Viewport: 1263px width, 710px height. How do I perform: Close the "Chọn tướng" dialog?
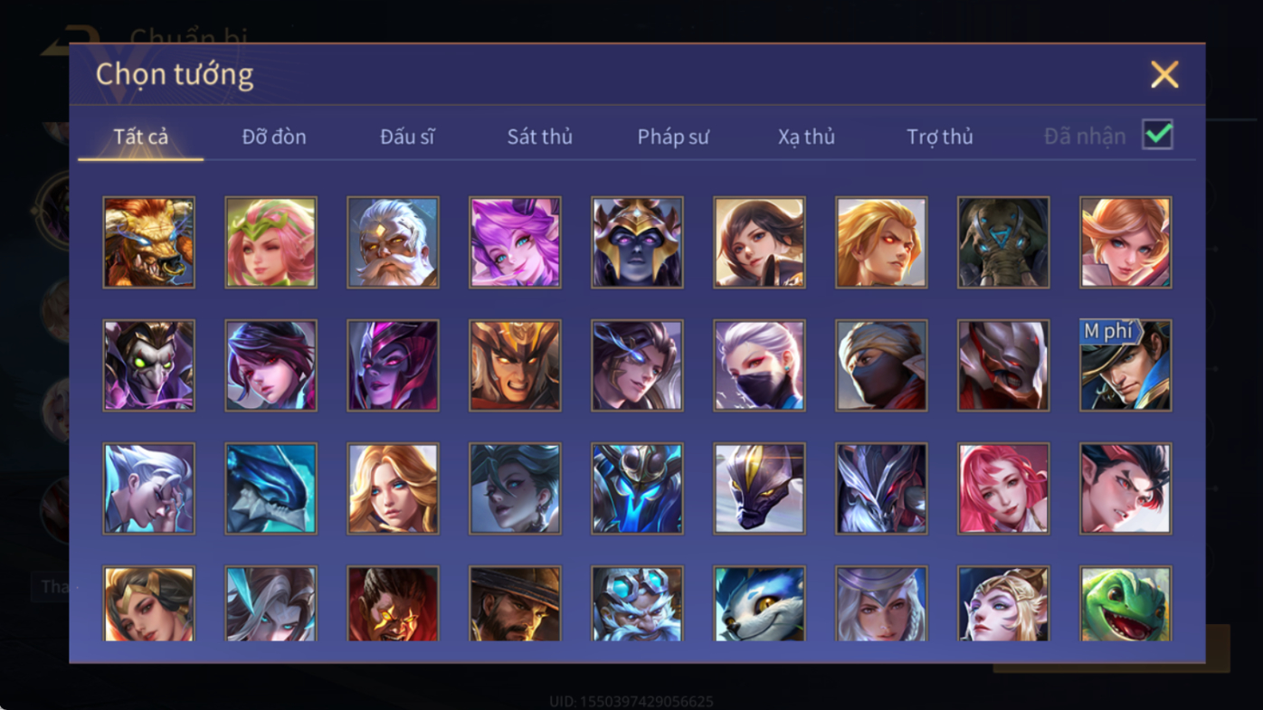pyautogui.click(x=1164, y=74)
